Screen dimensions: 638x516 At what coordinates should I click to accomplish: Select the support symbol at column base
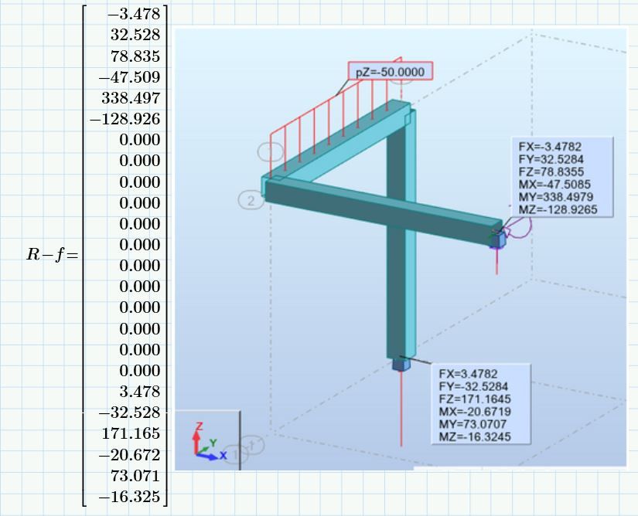pyautogui.click(x=401, y=364)
